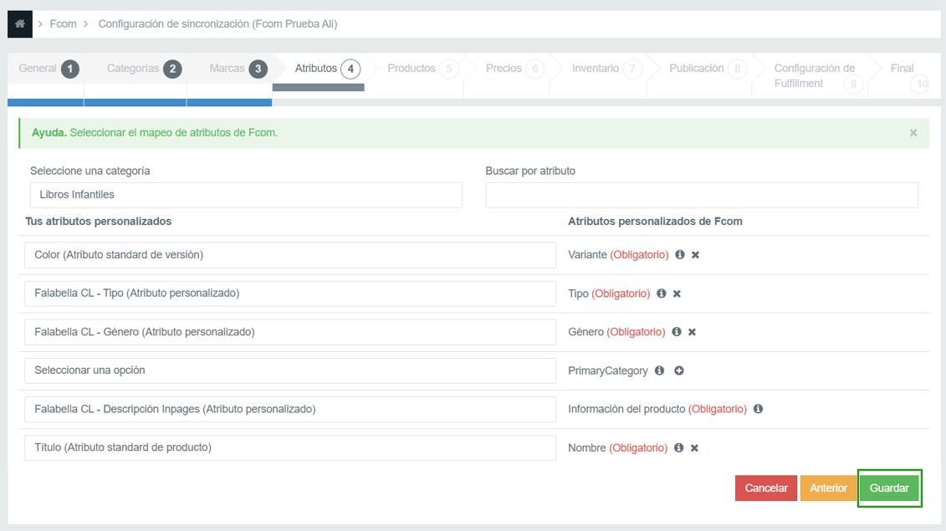Click the home icon in breadcrumb
Viewport: 946px width, 531px height.
[x=19, y=24]
